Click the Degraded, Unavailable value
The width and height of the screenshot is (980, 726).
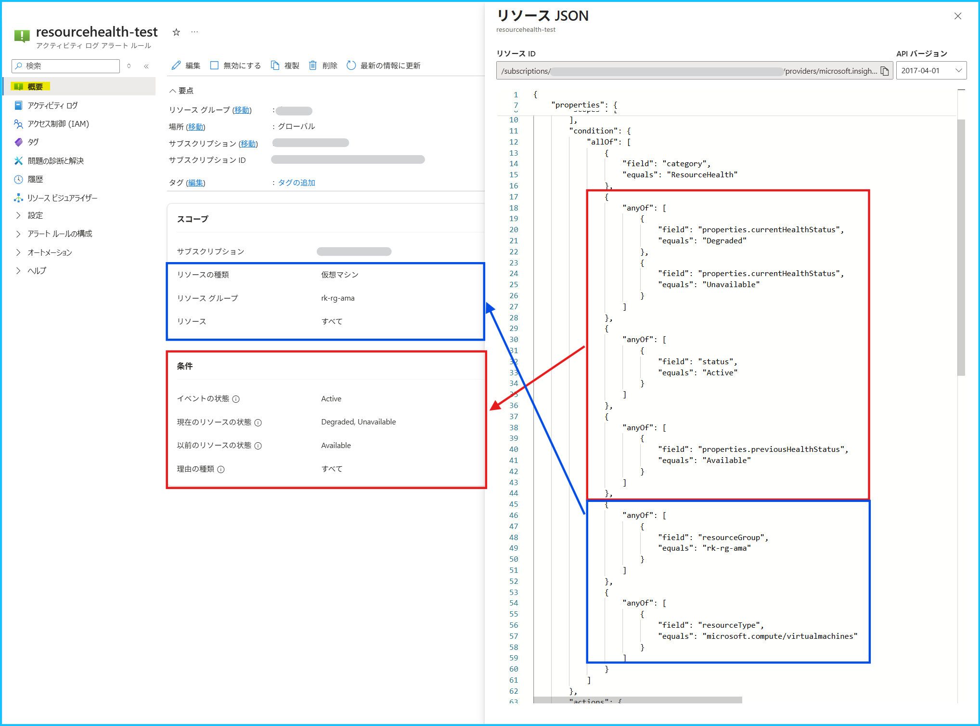click(x=359, y=422)
